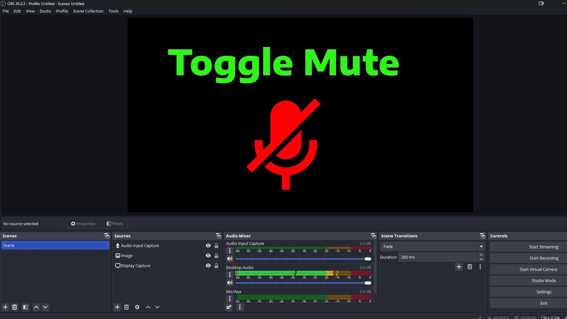Mute Desktop Audio speaker button
Image resolution: width=567 pixels, height=319 pixels.
click(229, 283)
